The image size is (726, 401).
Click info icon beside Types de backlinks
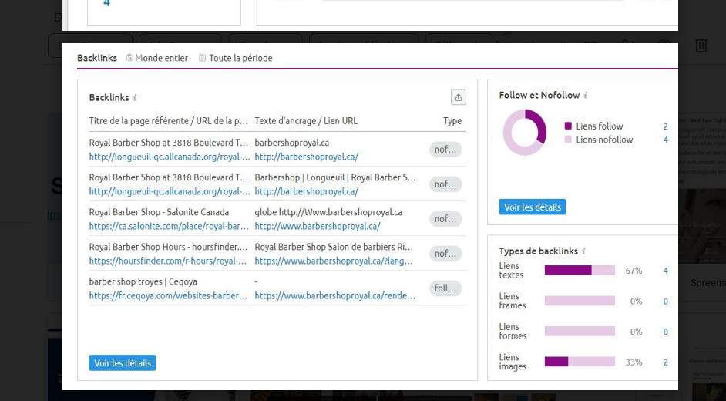(x=583, y=251)
